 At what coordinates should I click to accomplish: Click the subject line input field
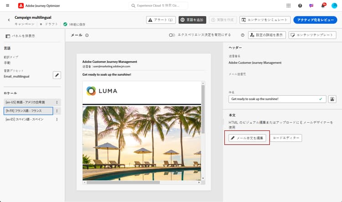[x=277, y=99]
